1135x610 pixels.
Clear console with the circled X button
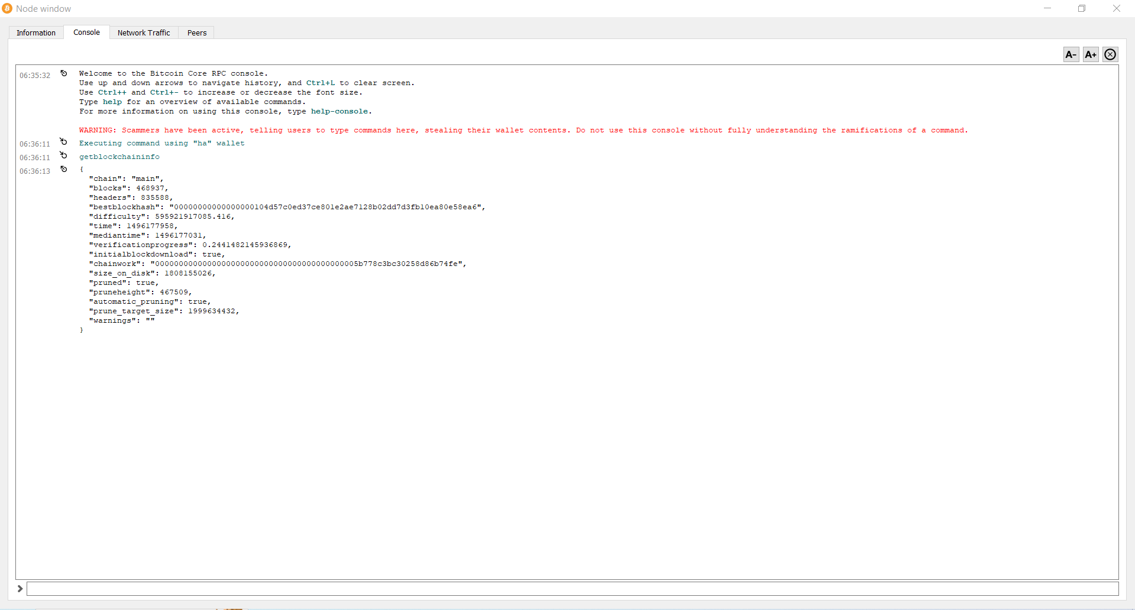[1110, 54]
